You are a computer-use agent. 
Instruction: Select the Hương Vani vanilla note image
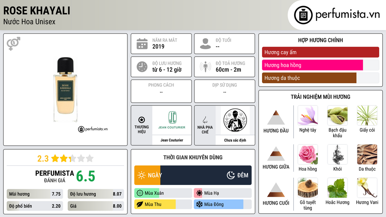click(367, 188)
